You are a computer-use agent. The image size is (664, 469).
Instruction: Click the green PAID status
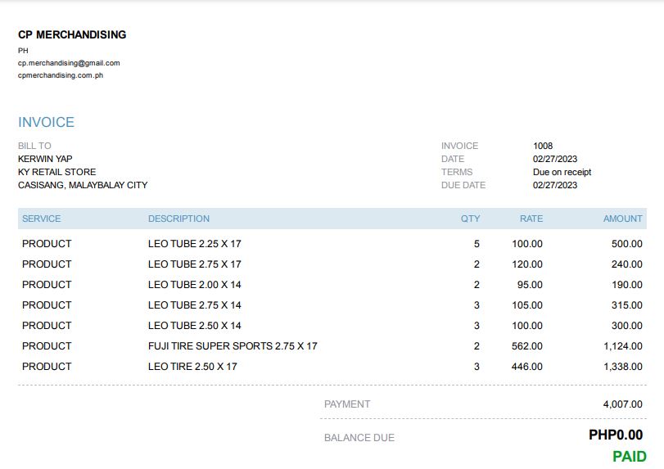click(x=630, y=456)
